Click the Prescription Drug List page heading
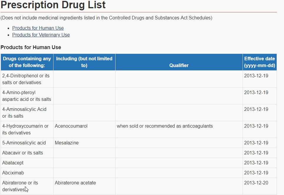284x195 pixels. pos(53,5)
